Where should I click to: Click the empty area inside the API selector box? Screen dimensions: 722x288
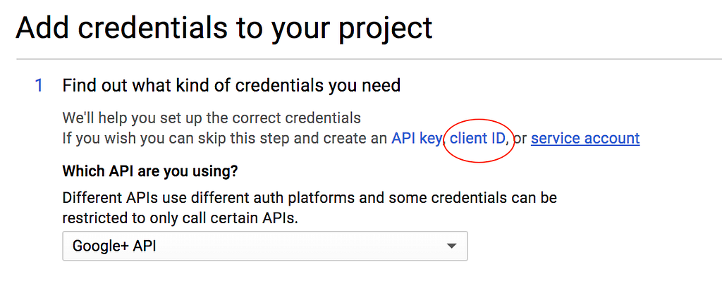click(299, 246)
